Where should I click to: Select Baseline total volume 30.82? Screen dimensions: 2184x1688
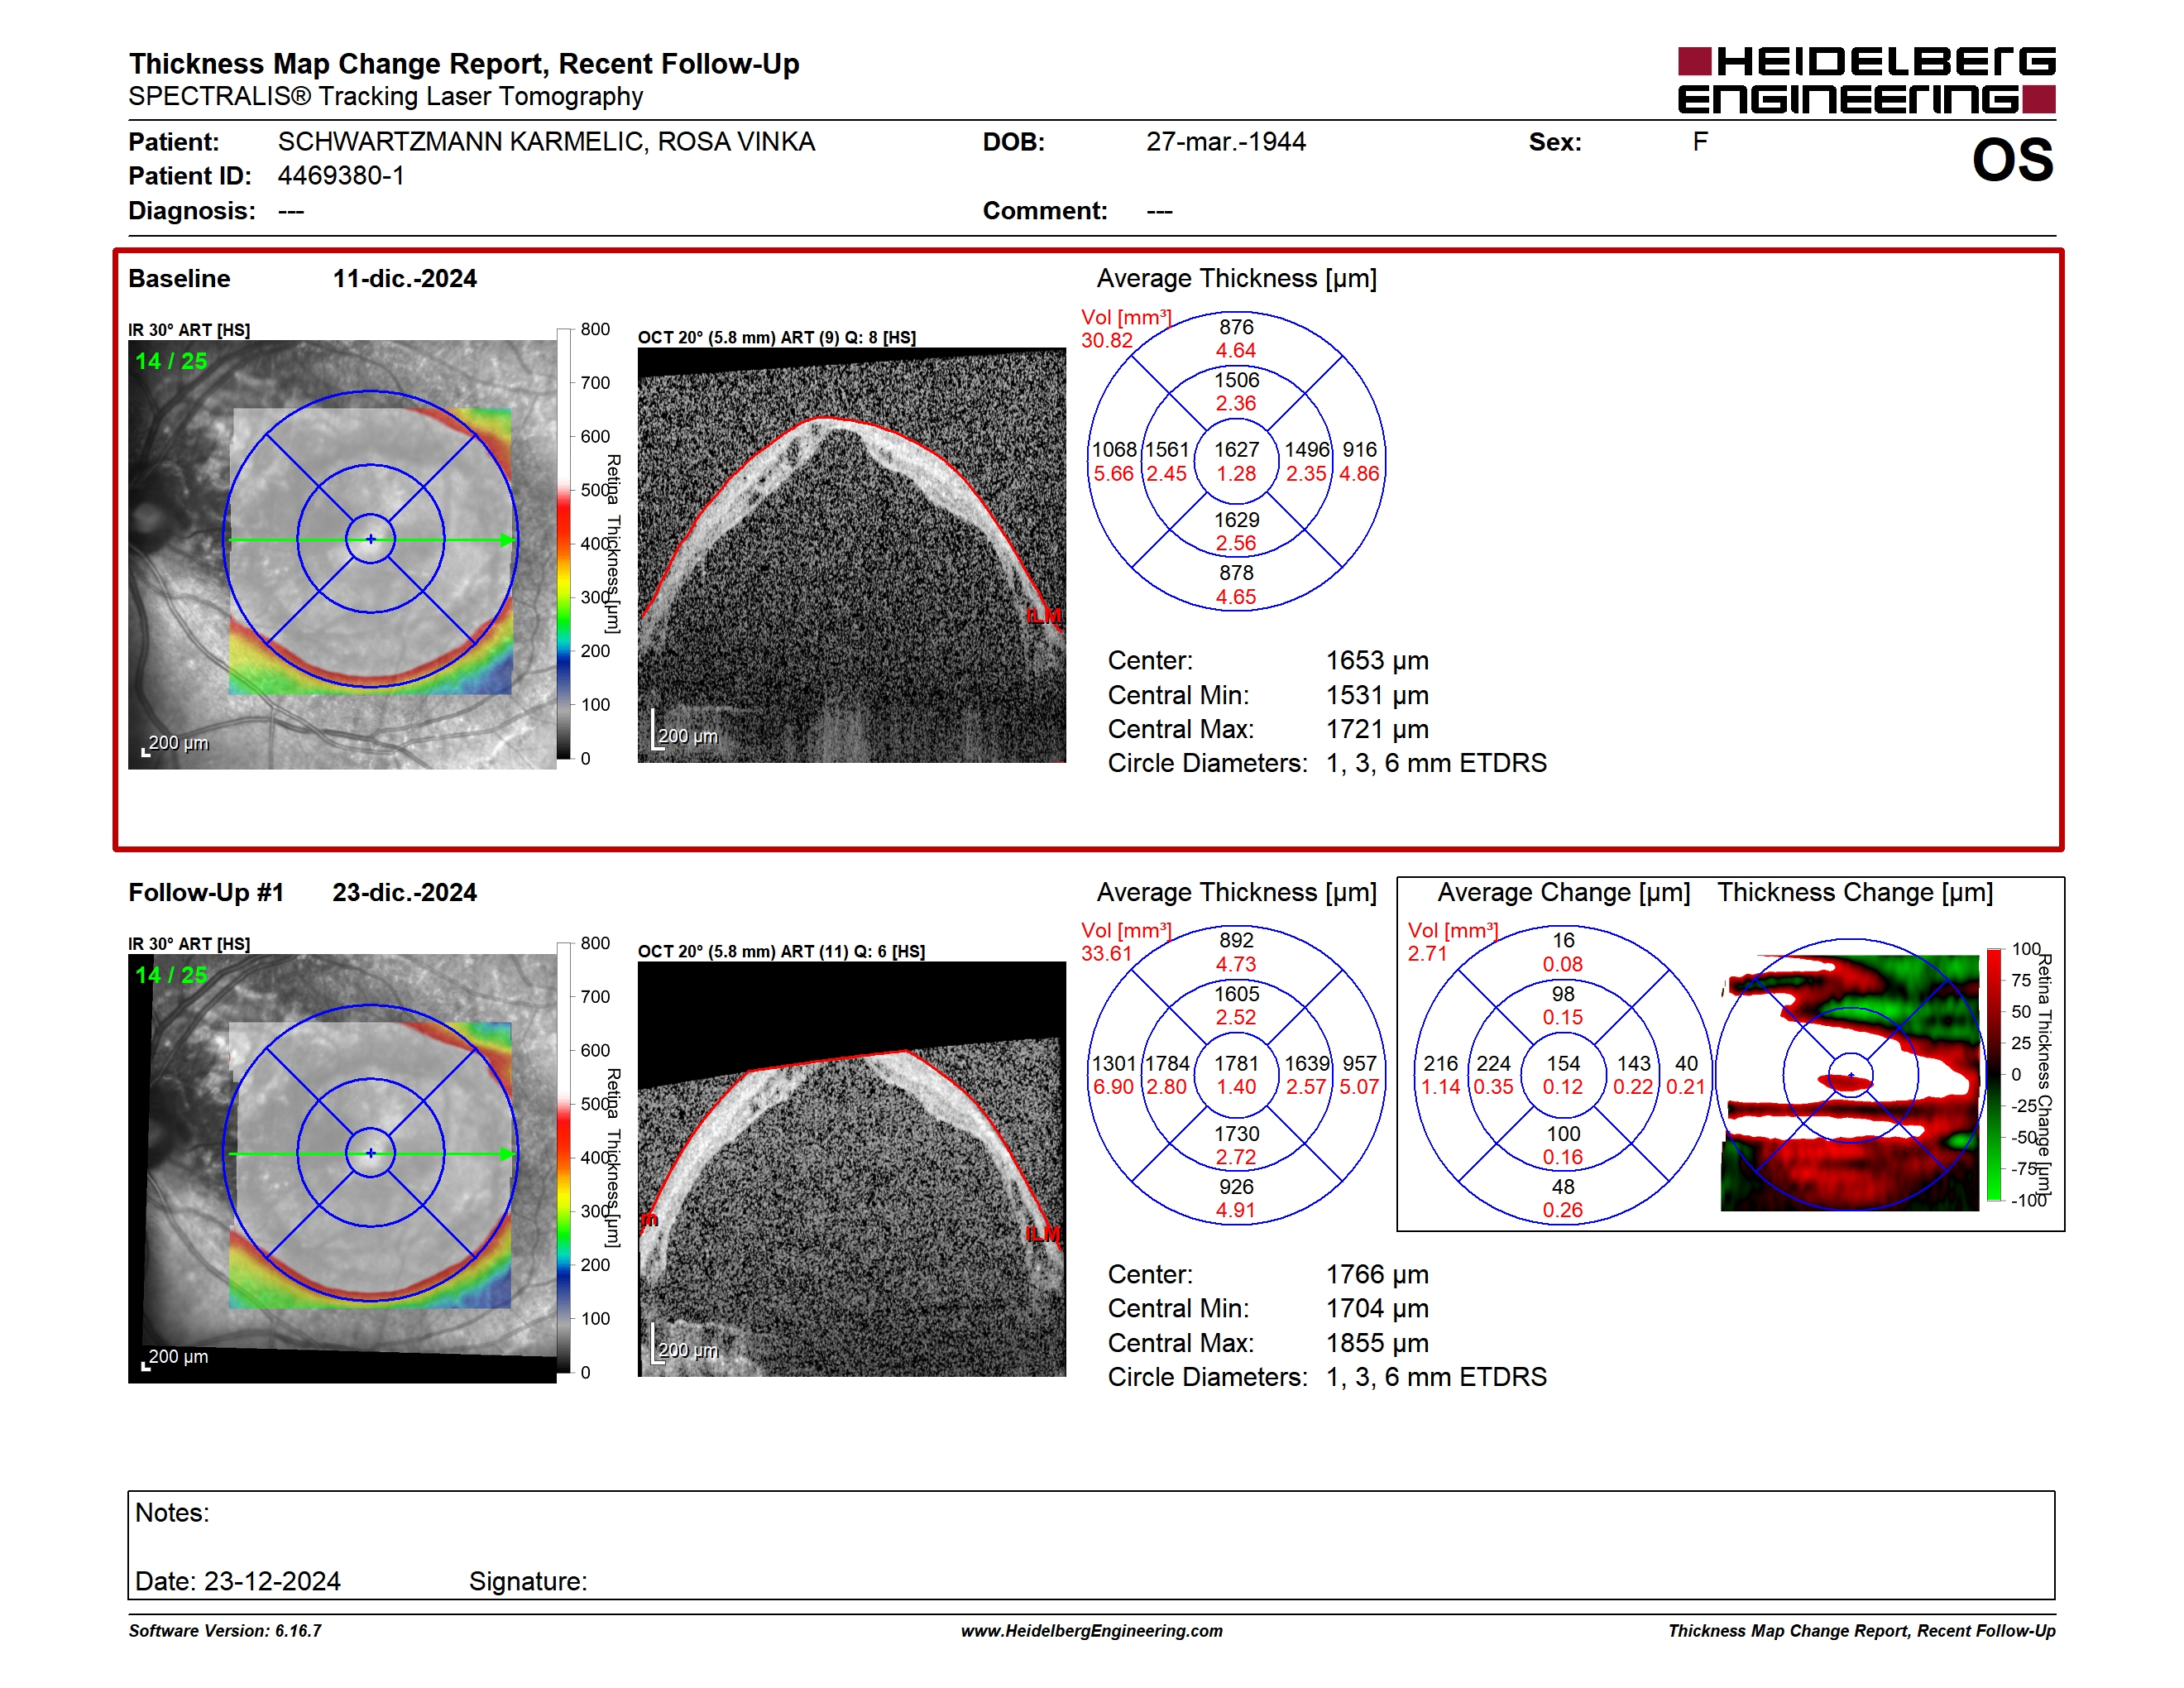click(1107, 341)
